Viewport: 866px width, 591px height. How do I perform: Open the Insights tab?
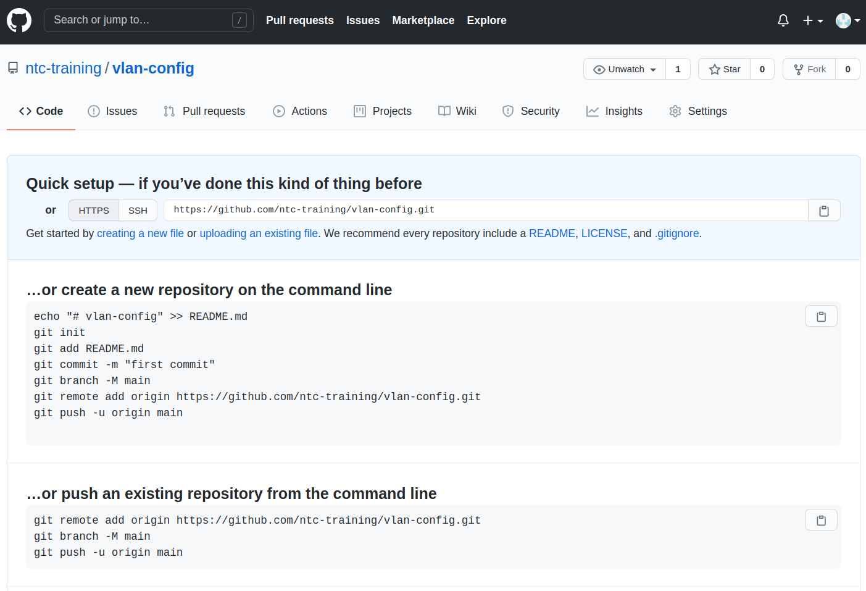614,111
